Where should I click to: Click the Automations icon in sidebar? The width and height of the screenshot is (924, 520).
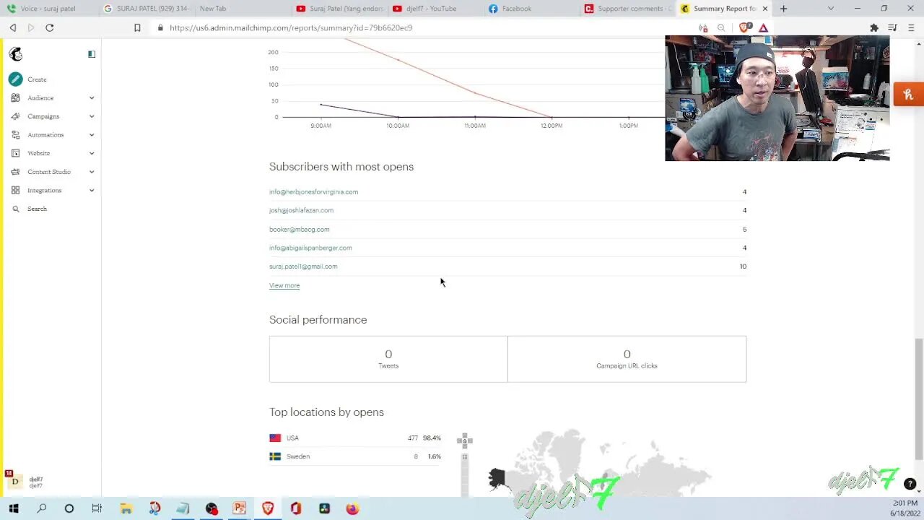coord(15,135)
